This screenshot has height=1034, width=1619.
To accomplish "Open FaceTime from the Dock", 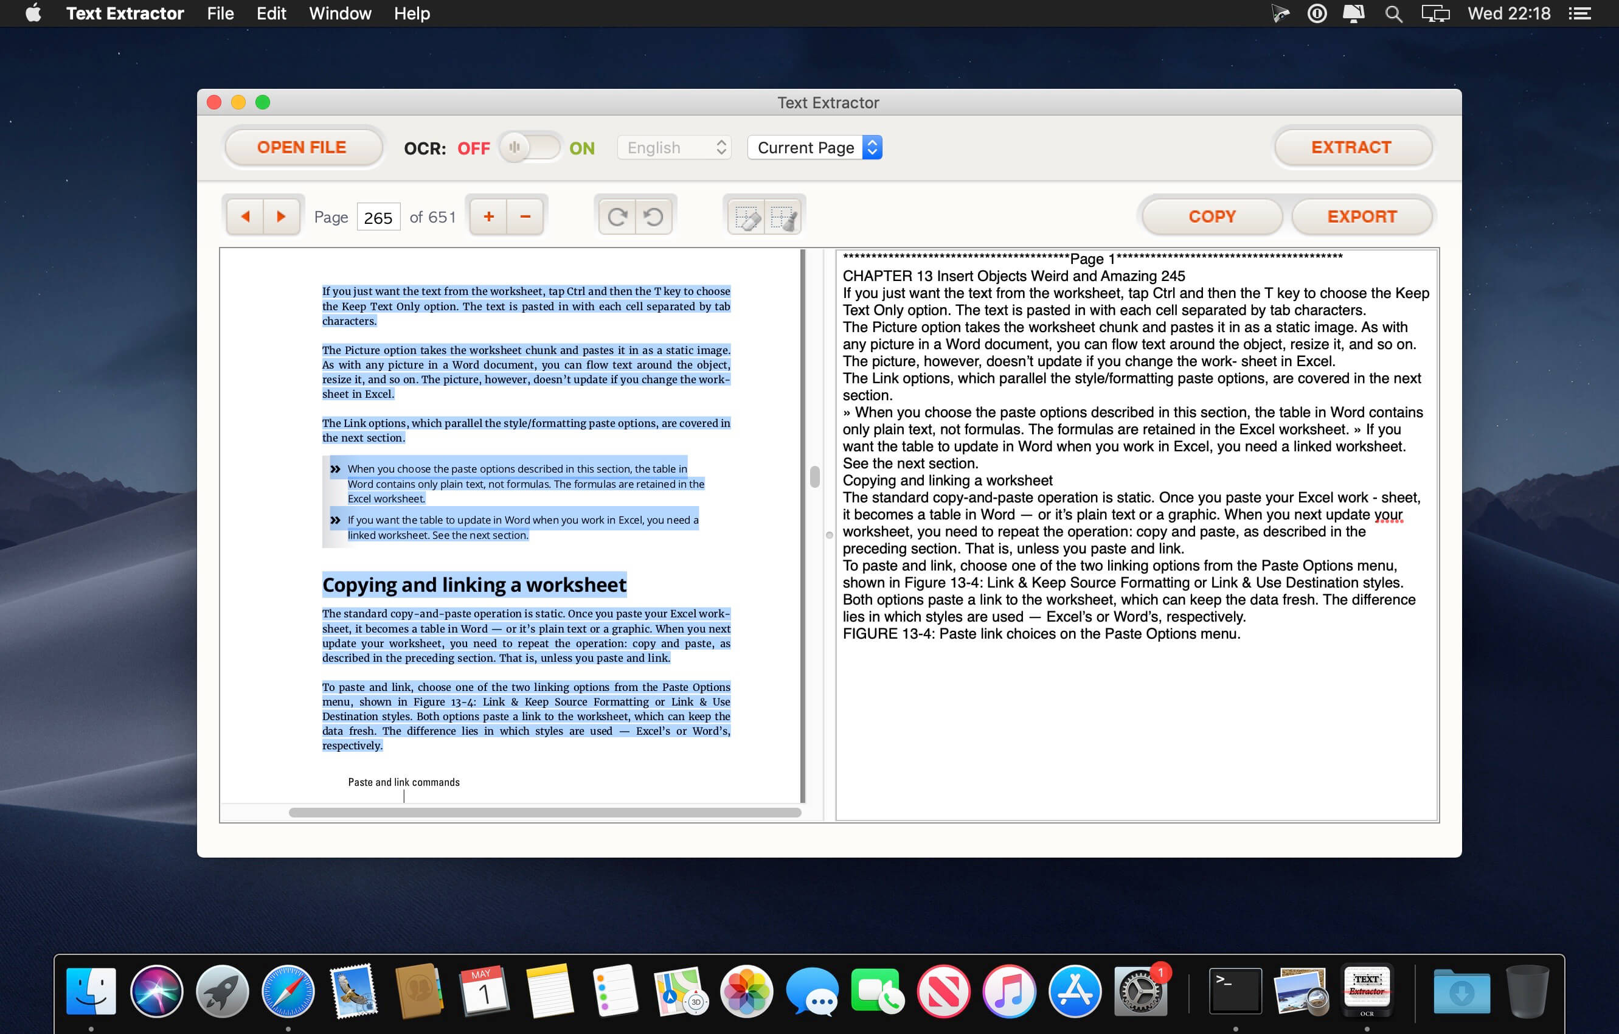I will click(x=878, y=990).
